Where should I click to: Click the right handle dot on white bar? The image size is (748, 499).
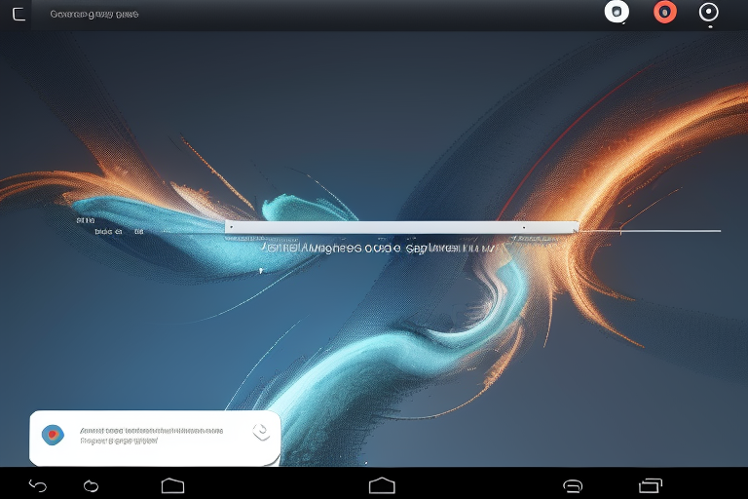point(524,227)
